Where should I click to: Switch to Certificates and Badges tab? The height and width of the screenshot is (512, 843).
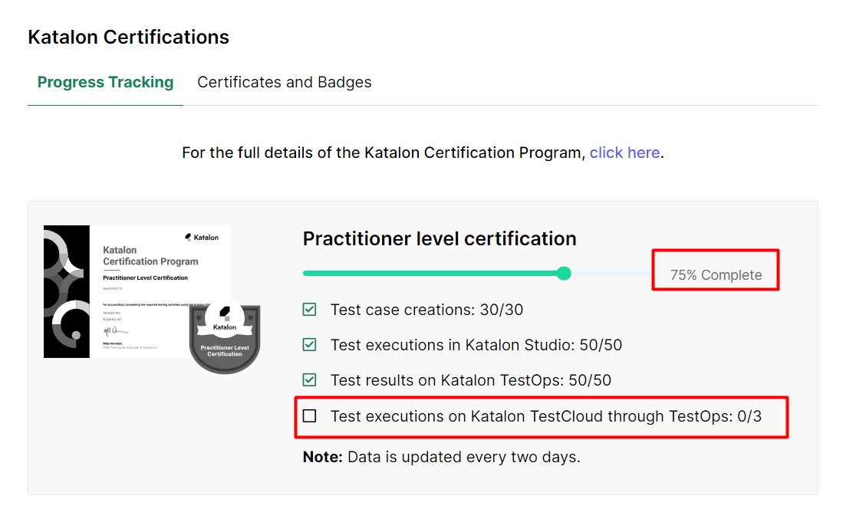(284, 82)
